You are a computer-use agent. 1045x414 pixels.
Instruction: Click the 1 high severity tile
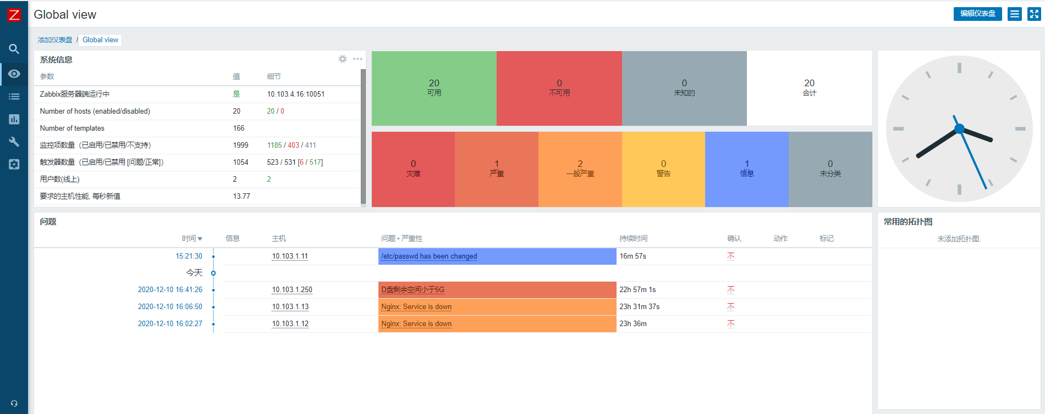[497, 169]
